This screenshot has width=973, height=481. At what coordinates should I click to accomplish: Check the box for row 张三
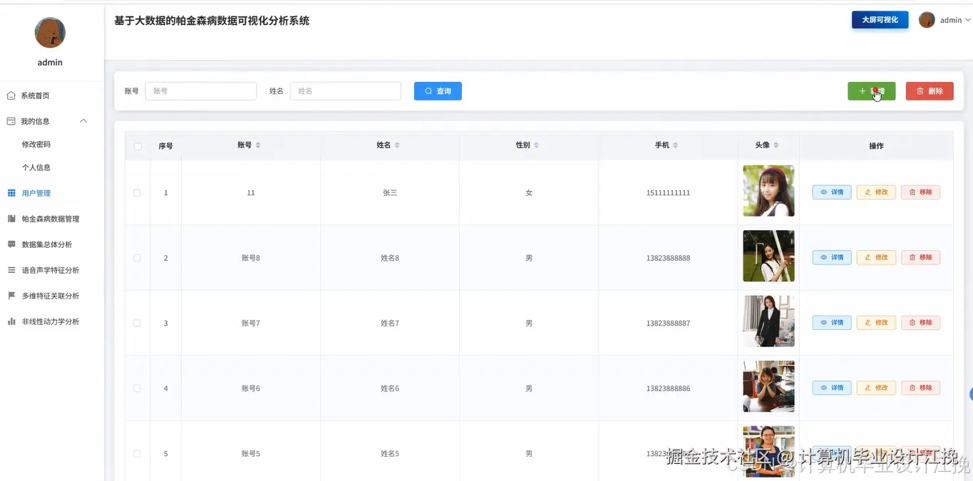coord(137,193)
